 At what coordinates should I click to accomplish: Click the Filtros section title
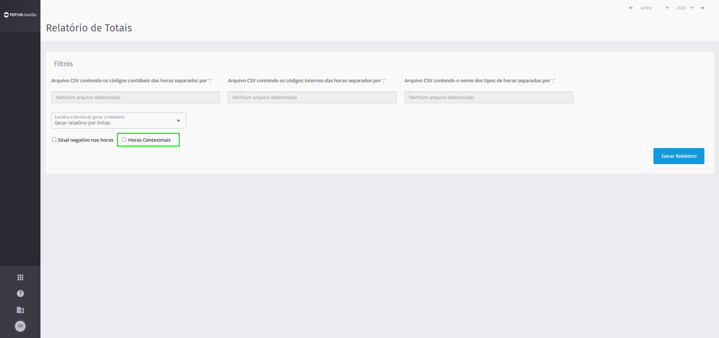point(63,64)
